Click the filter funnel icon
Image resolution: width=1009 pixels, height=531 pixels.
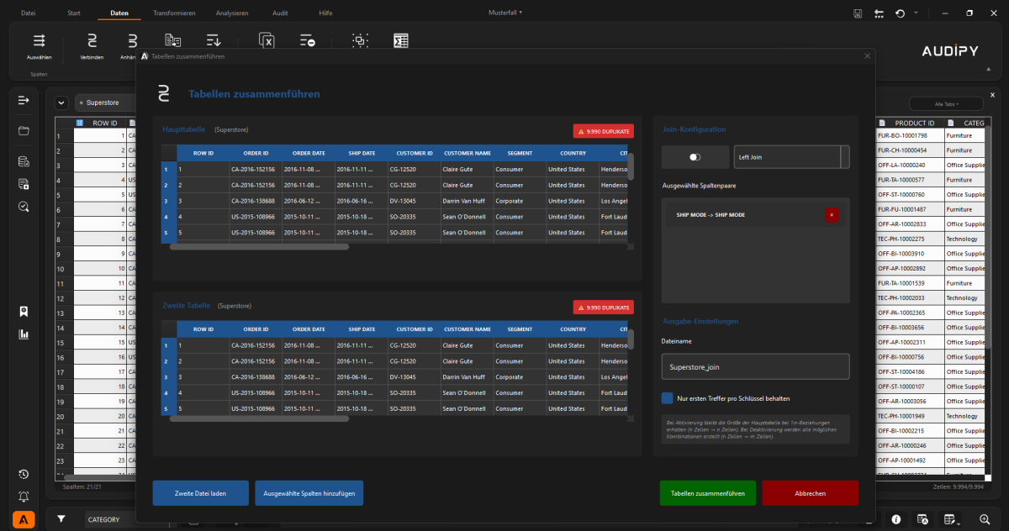coord(61,519)
